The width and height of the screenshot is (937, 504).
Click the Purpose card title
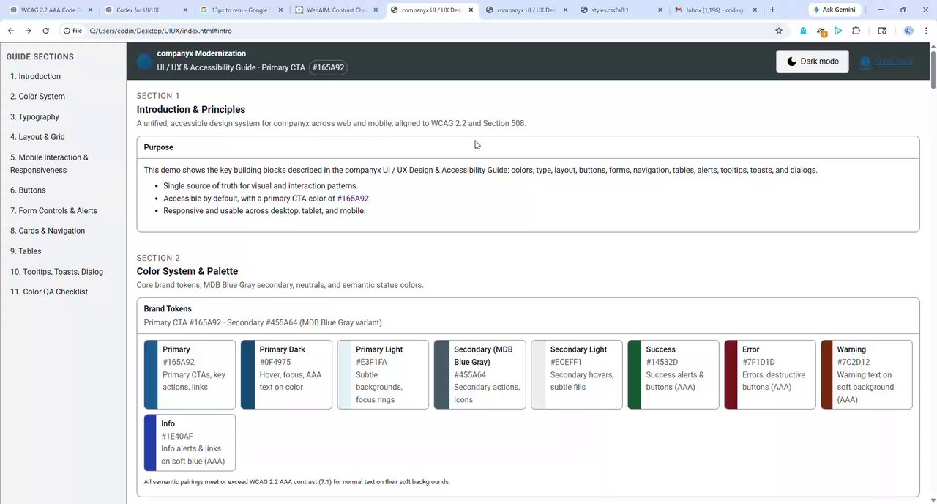tap(158, 147)
